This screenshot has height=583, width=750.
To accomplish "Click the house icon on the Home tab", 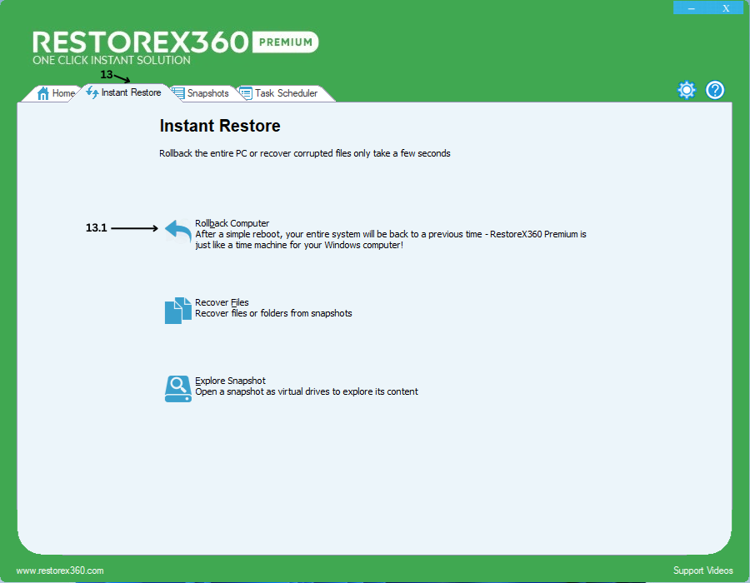I will click(x=43, y=93).
